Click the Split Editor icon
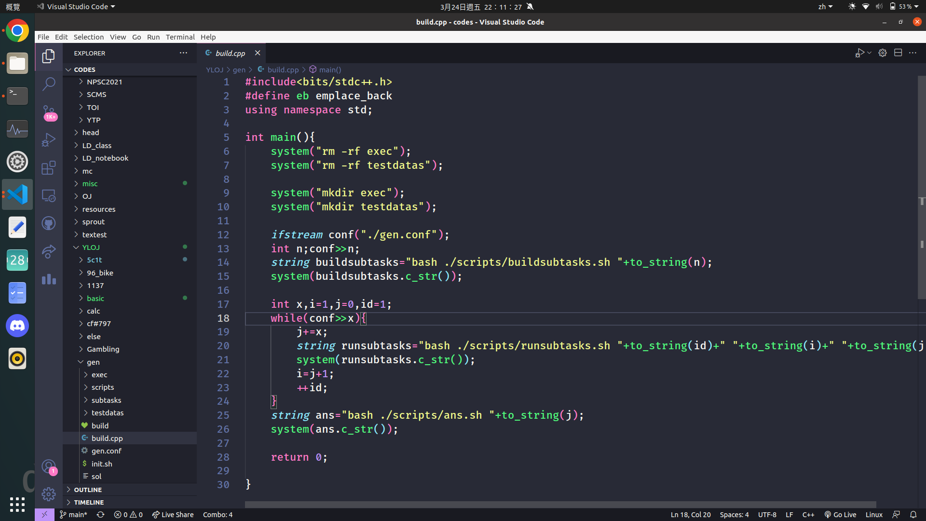 pyautogui.click(x=898, y=53)
